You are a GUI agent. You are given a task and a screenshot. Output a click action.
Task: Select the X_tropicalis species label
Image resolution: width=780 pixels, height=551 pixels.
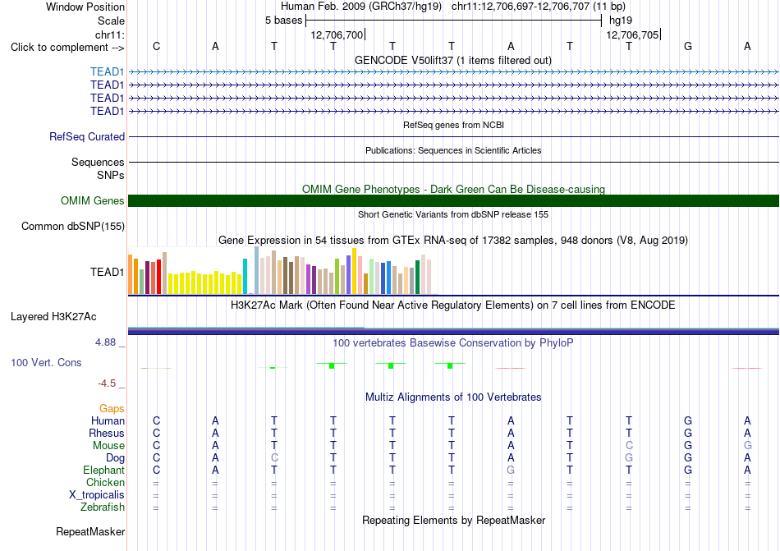click(x=97, y=495)
